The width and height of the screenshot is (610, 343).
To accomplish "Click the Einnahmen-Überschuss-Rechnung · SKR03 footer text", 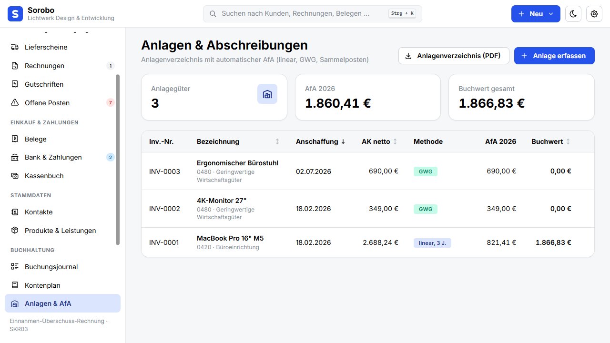I will tap(59, 325).
